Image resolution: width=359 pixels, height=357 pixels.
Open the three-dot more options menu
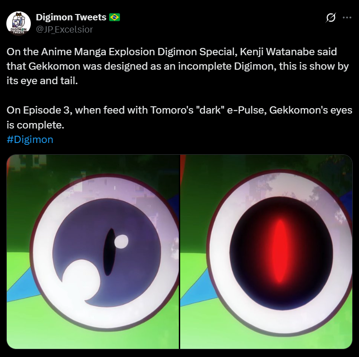347,17
